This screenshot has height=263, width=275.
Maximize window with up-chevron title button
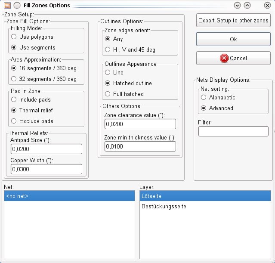pyautogui.click(x=247, y=6)
